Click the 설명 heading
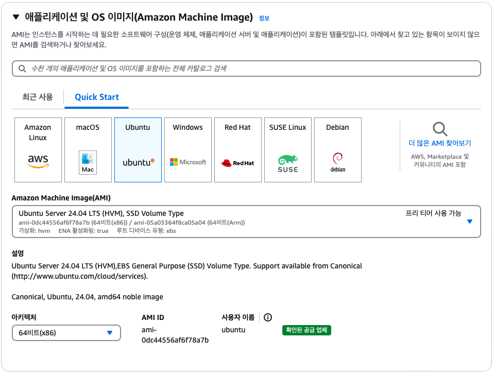The height and width of the screenshot is (373, 494). point(18,253)
